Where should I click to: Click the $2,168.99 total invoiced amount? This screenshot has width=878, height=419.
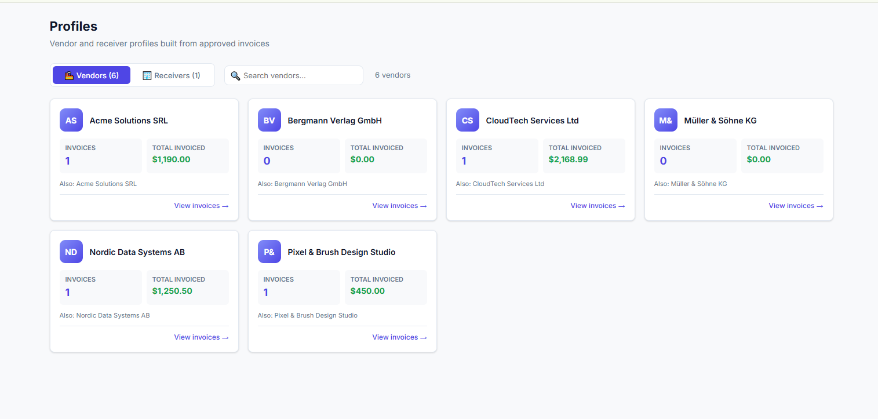[568, 159]
